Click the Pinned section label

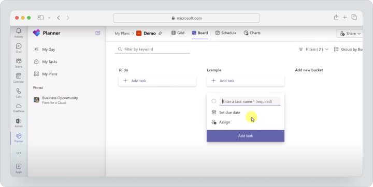pyautogui.click(x=38, y=88)
